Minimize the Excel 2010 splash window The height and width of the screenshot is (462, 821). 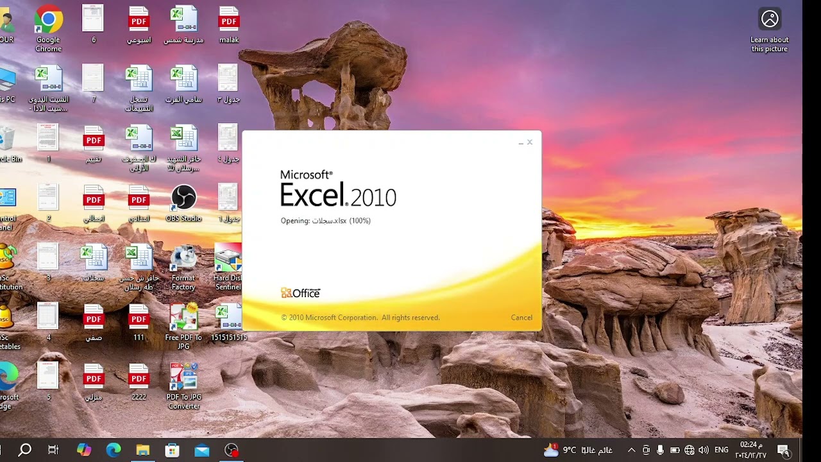[x=521, y=142]
